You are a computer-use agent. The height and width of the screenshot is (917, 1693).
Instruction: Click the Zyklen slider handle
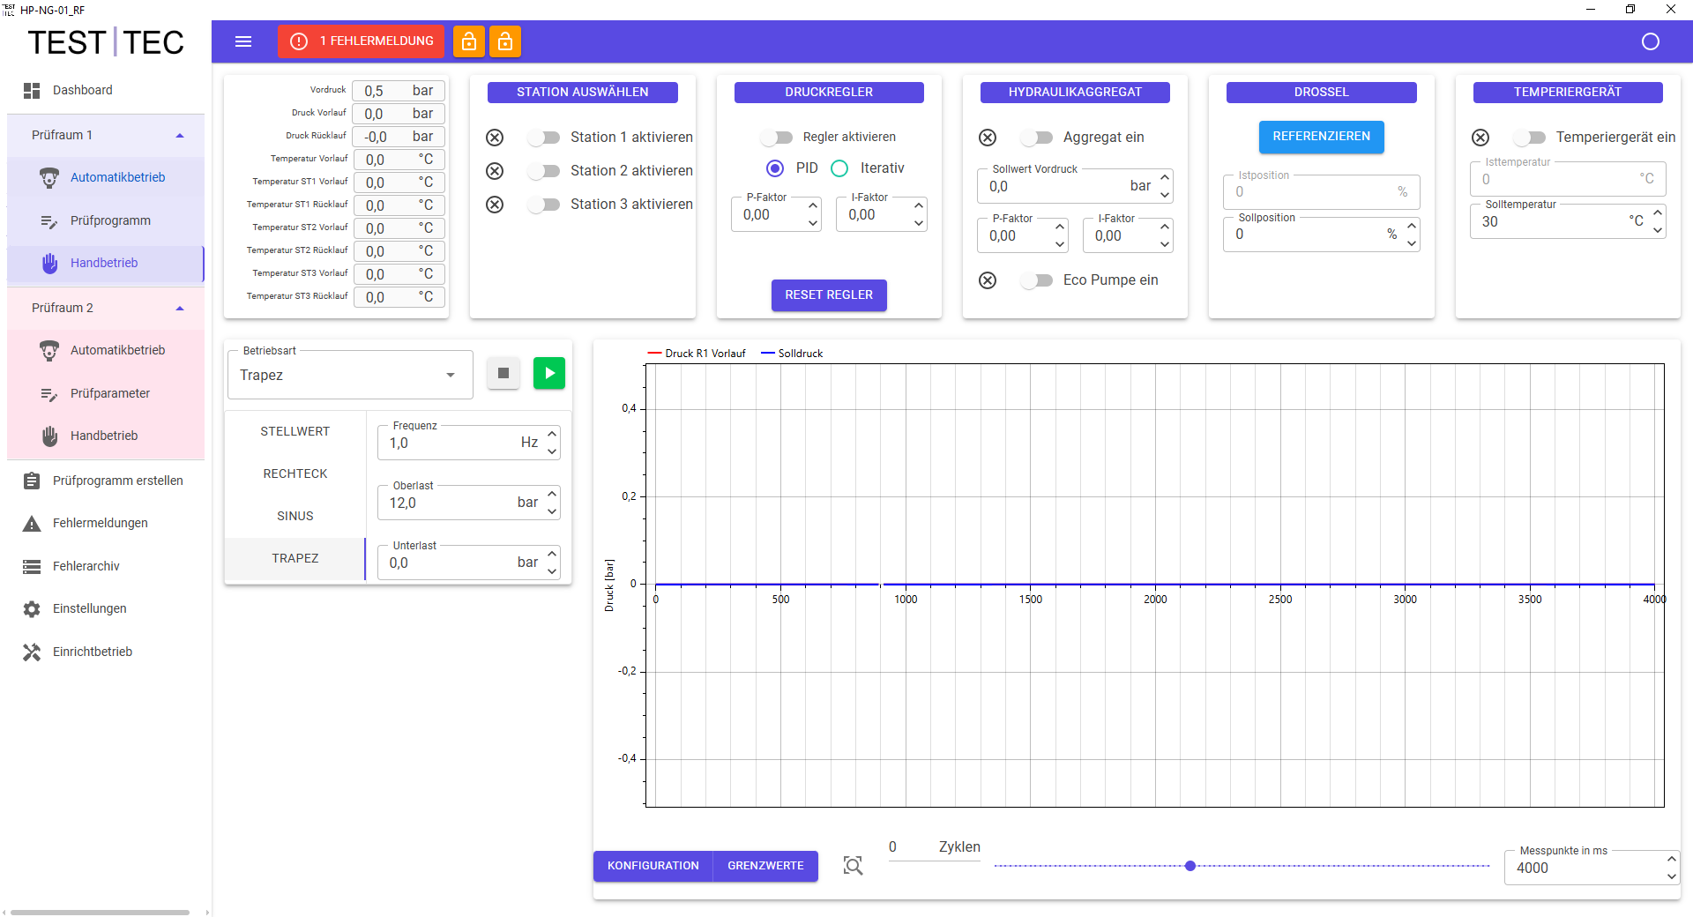click(1190, 866)
